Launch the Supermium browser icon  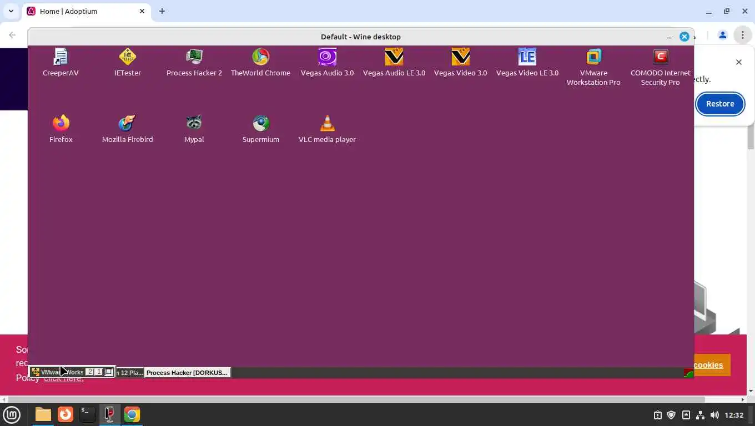[x=260, y=129]
